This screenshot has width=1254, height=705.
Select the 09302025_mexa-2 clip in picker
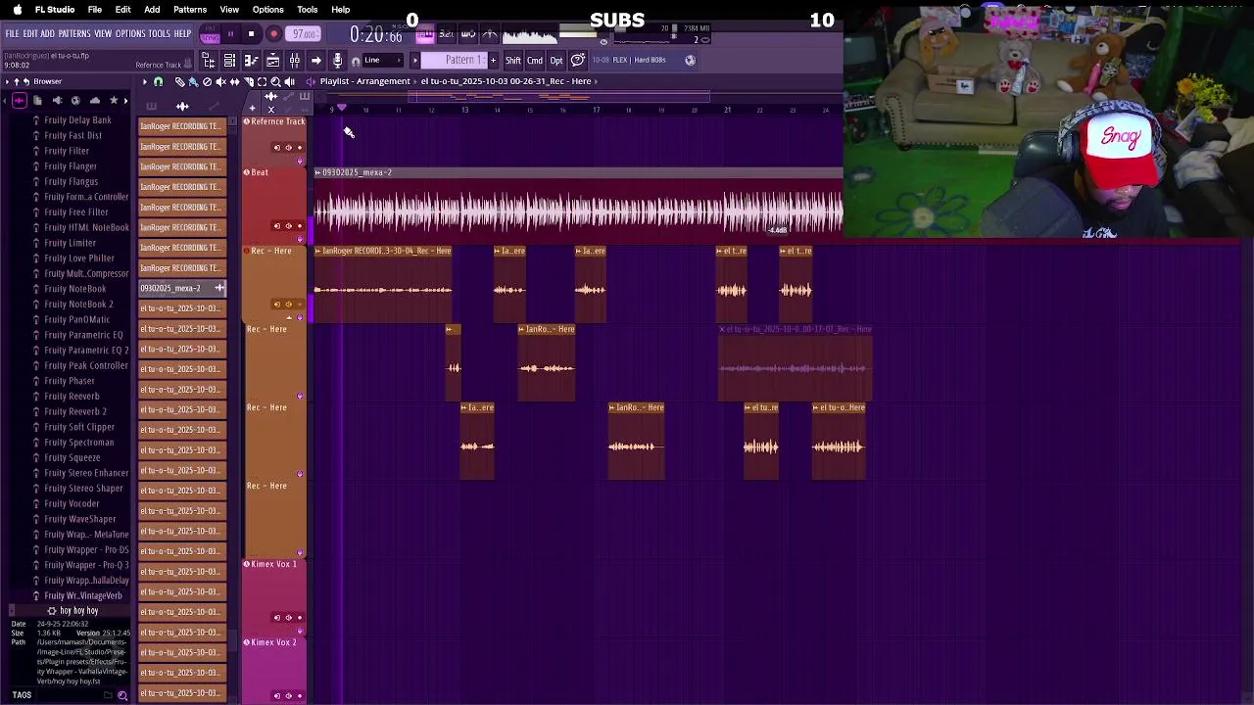[182, 288]
